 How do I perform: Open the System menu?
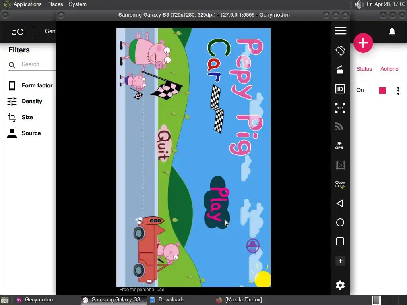tap(78, 4)
